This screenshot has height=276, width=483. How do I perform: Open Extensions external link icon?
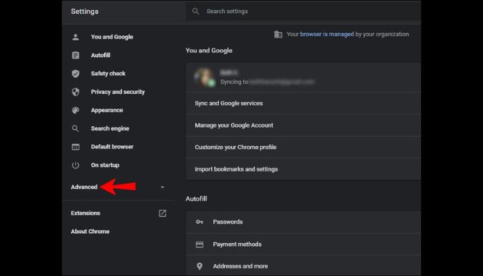[x=162, y=213]
